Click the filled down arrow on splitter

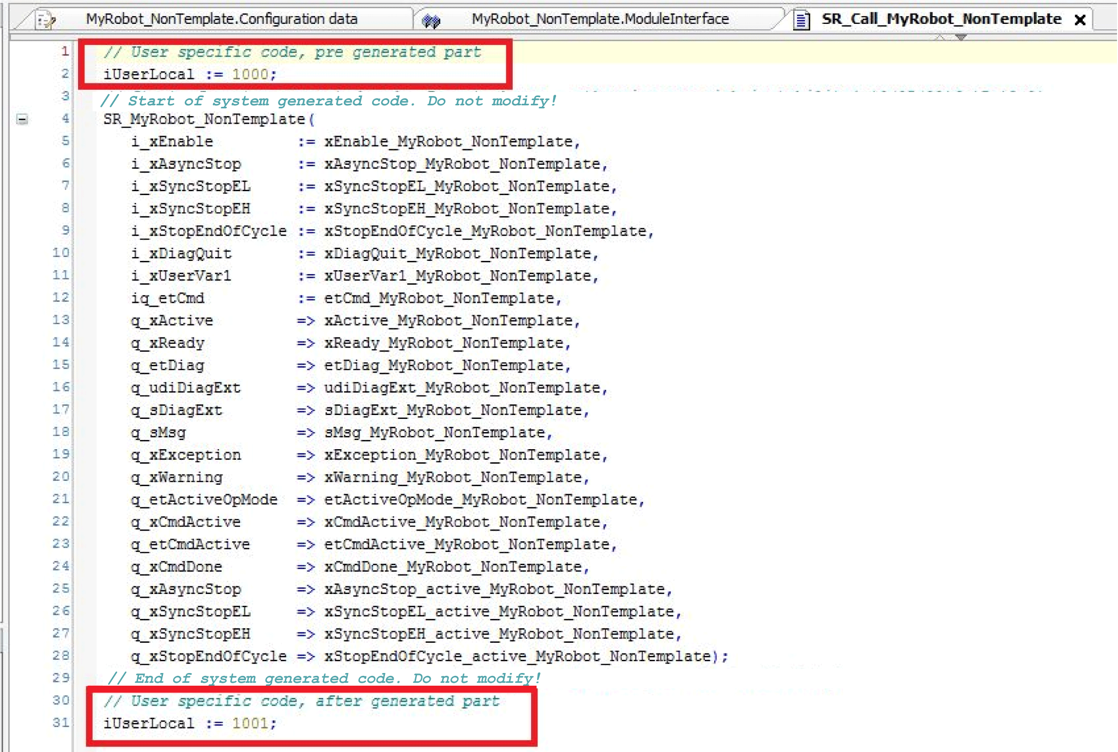coord(960,37)
